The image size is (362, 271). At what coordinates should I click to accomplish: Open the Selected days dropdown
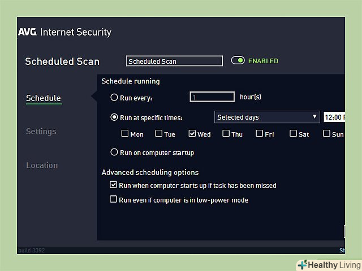pyautogui.click(x=267, y=117)
